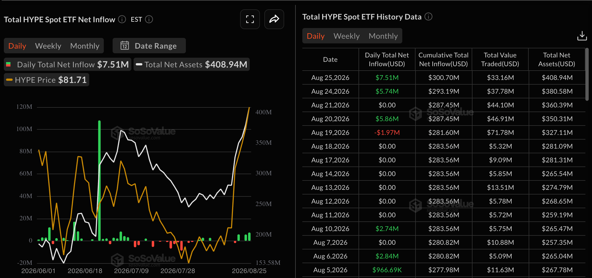Viewport: 592px width, 278px height.
Task: Click the red-green Net Inflow legend swatch
Action: point(8,64)
